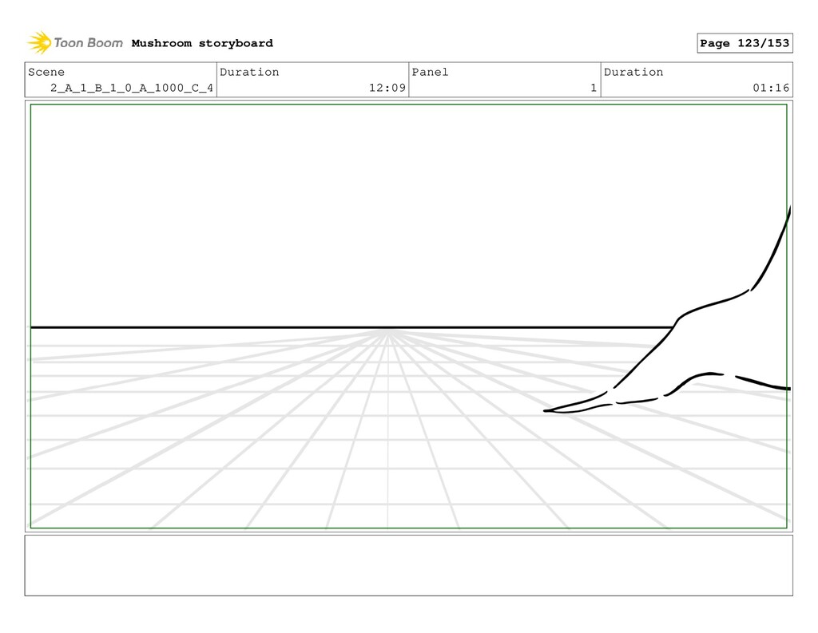Click the panel number '1'
The height and width of the screenshot is (633, 818).
(x=594, y=88)
